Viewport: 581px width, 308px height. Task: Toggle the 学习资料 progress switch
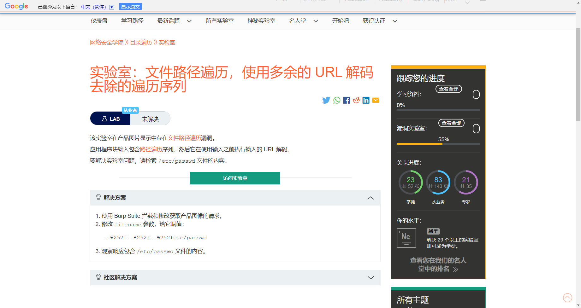(476, 95)
